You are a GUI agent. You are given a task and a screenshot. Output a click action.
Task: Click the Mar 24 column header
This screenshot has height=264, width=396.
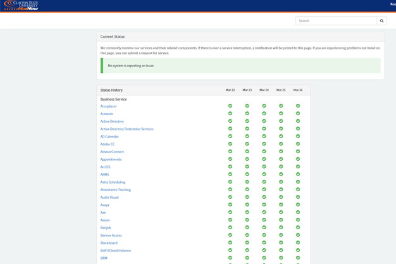(x=264, y=90)
